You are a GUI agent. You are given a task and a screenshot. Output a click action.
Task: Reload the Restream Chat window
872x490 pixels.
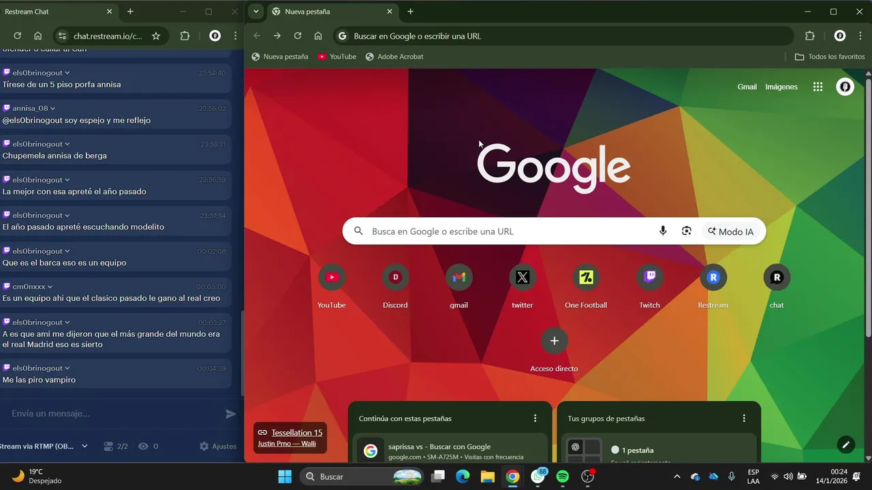point(18,36)
